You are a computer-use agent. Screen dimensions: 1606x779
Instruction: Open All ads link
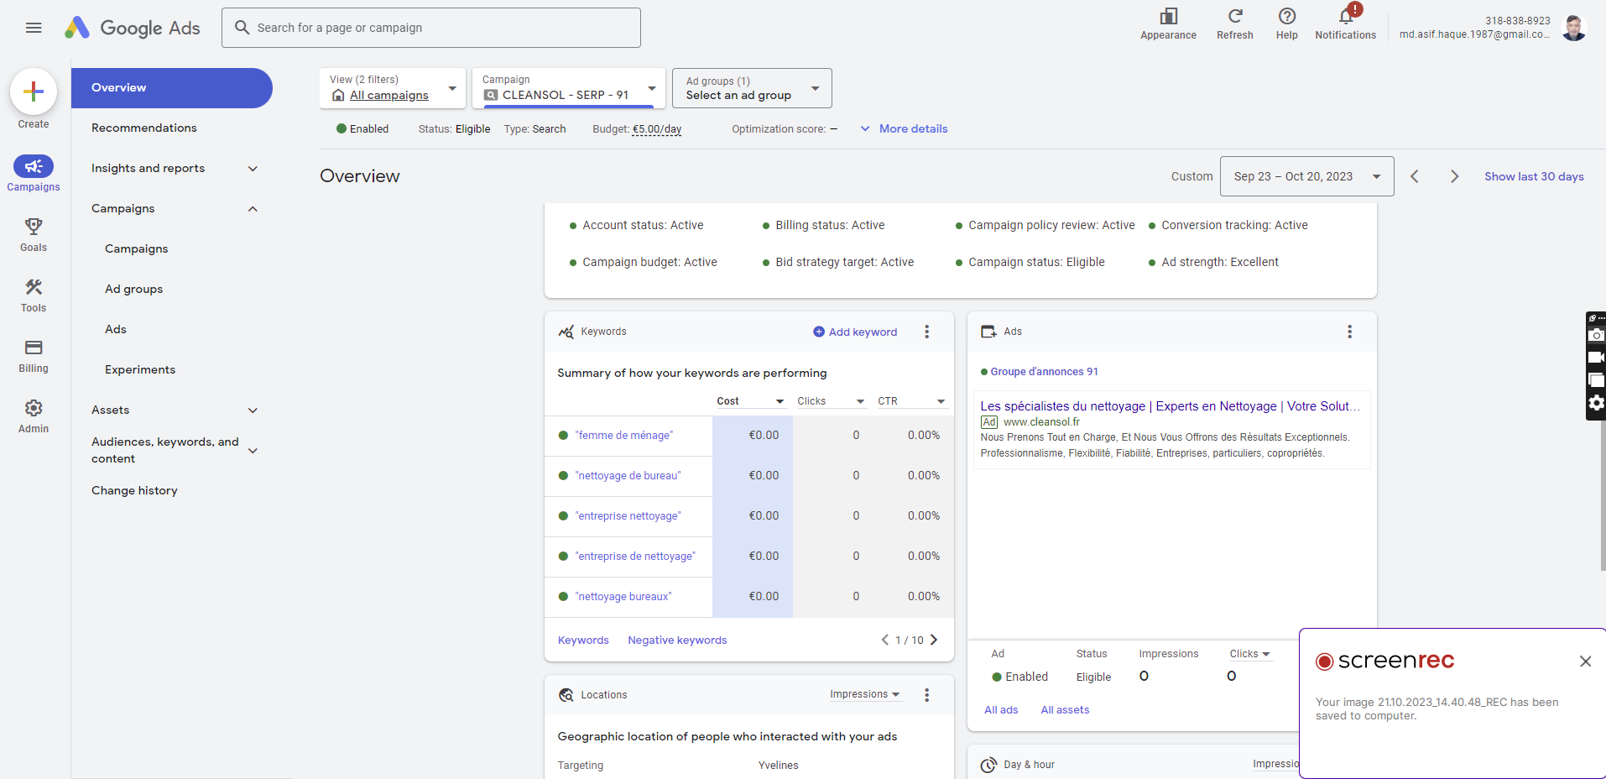pyautogui.click(x=1001, y=710)
